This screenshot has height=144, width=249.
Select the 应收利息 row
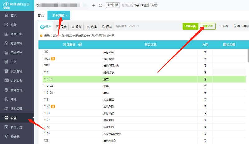[144, 127]
